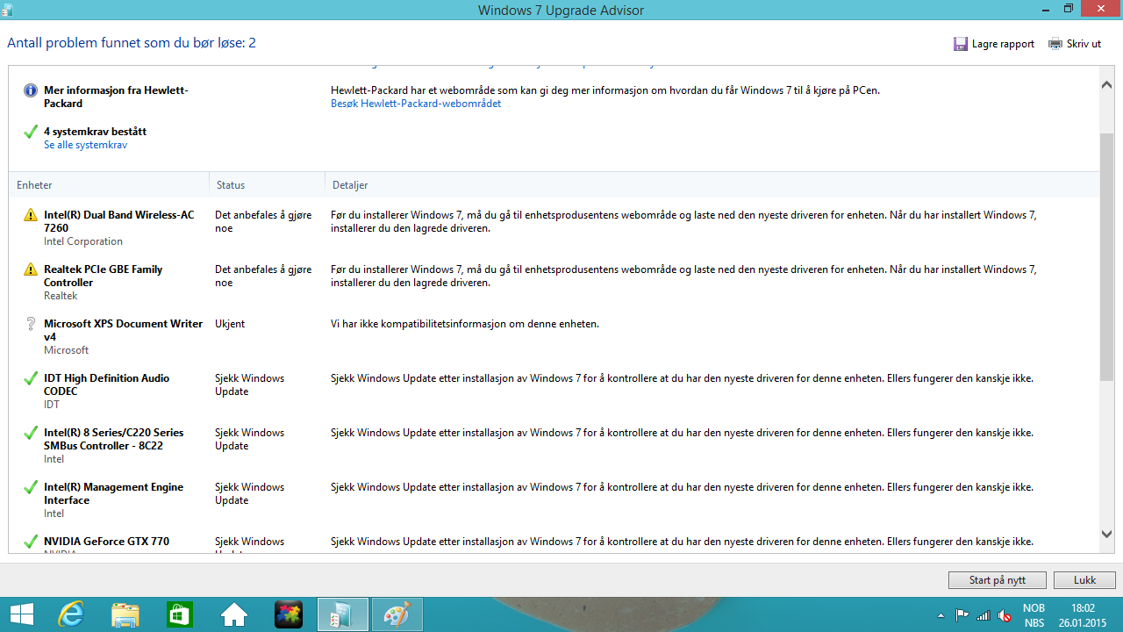
Task: Click the green check beside 4 systemkrav bestått
Action: coord(31,133)
